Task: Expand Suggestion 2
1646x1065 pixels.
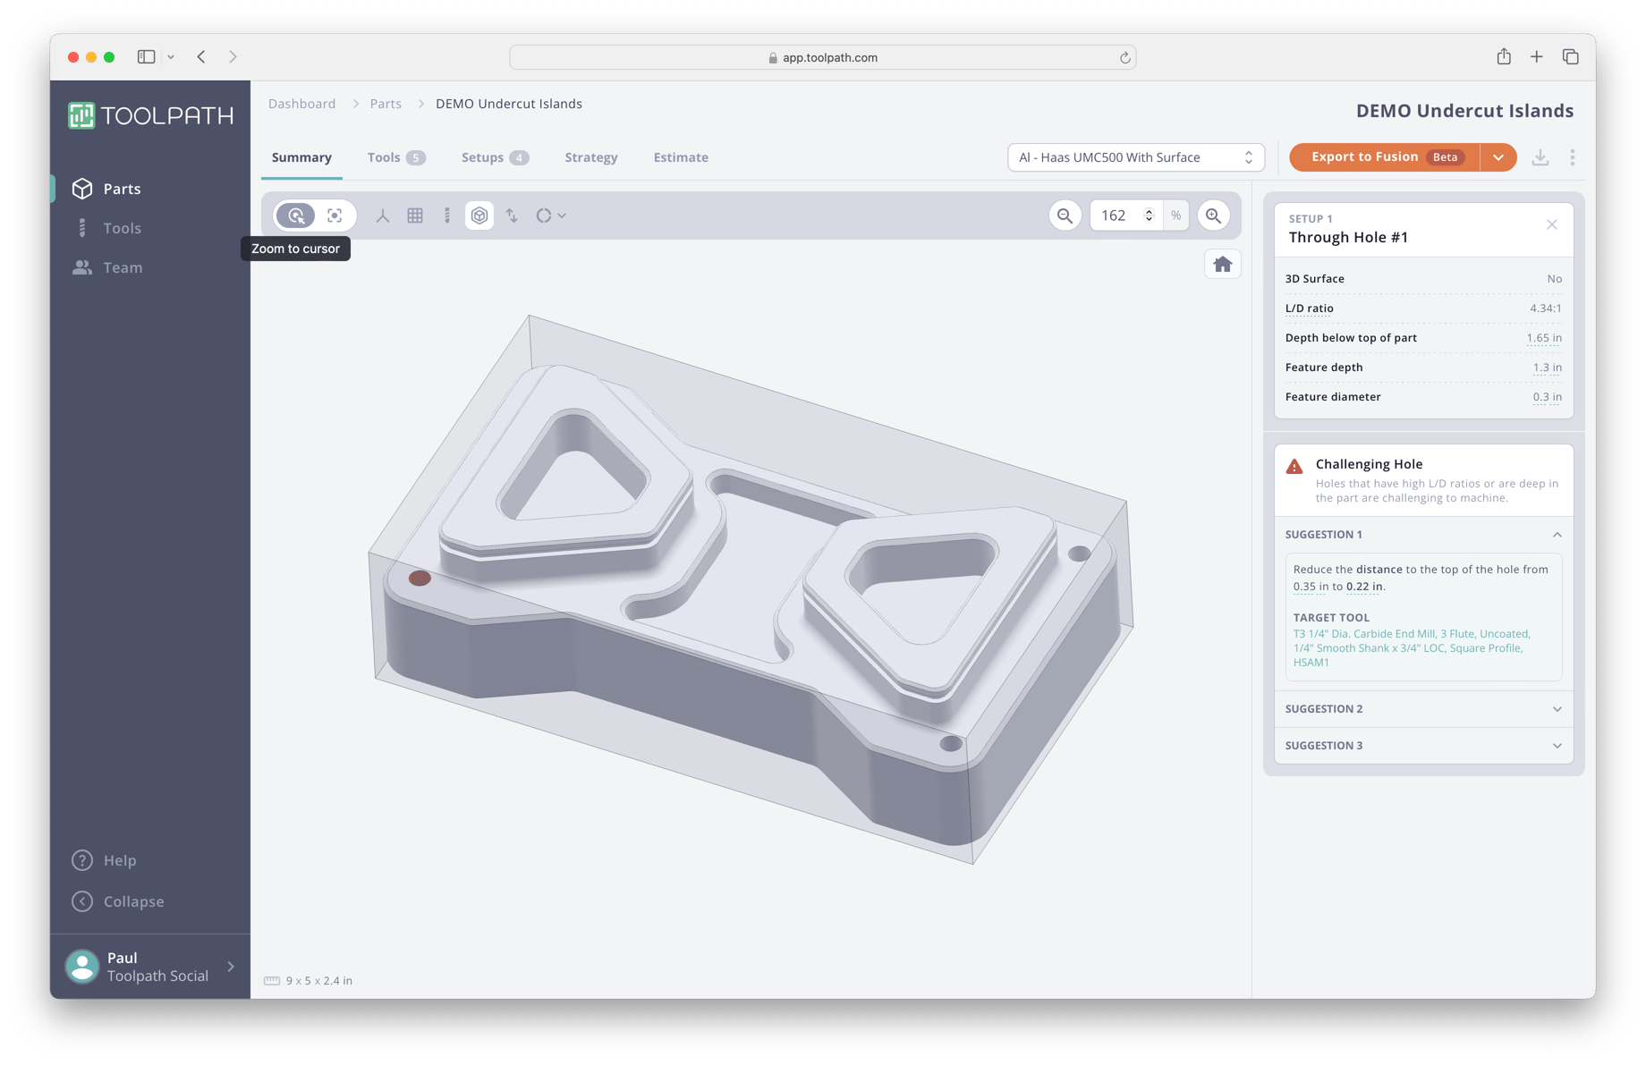Action: click(x=1422, y=708)
